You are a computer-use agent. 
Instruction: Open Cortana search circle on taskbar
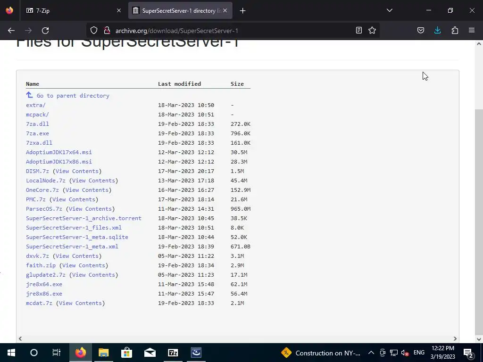coord(34,353)
